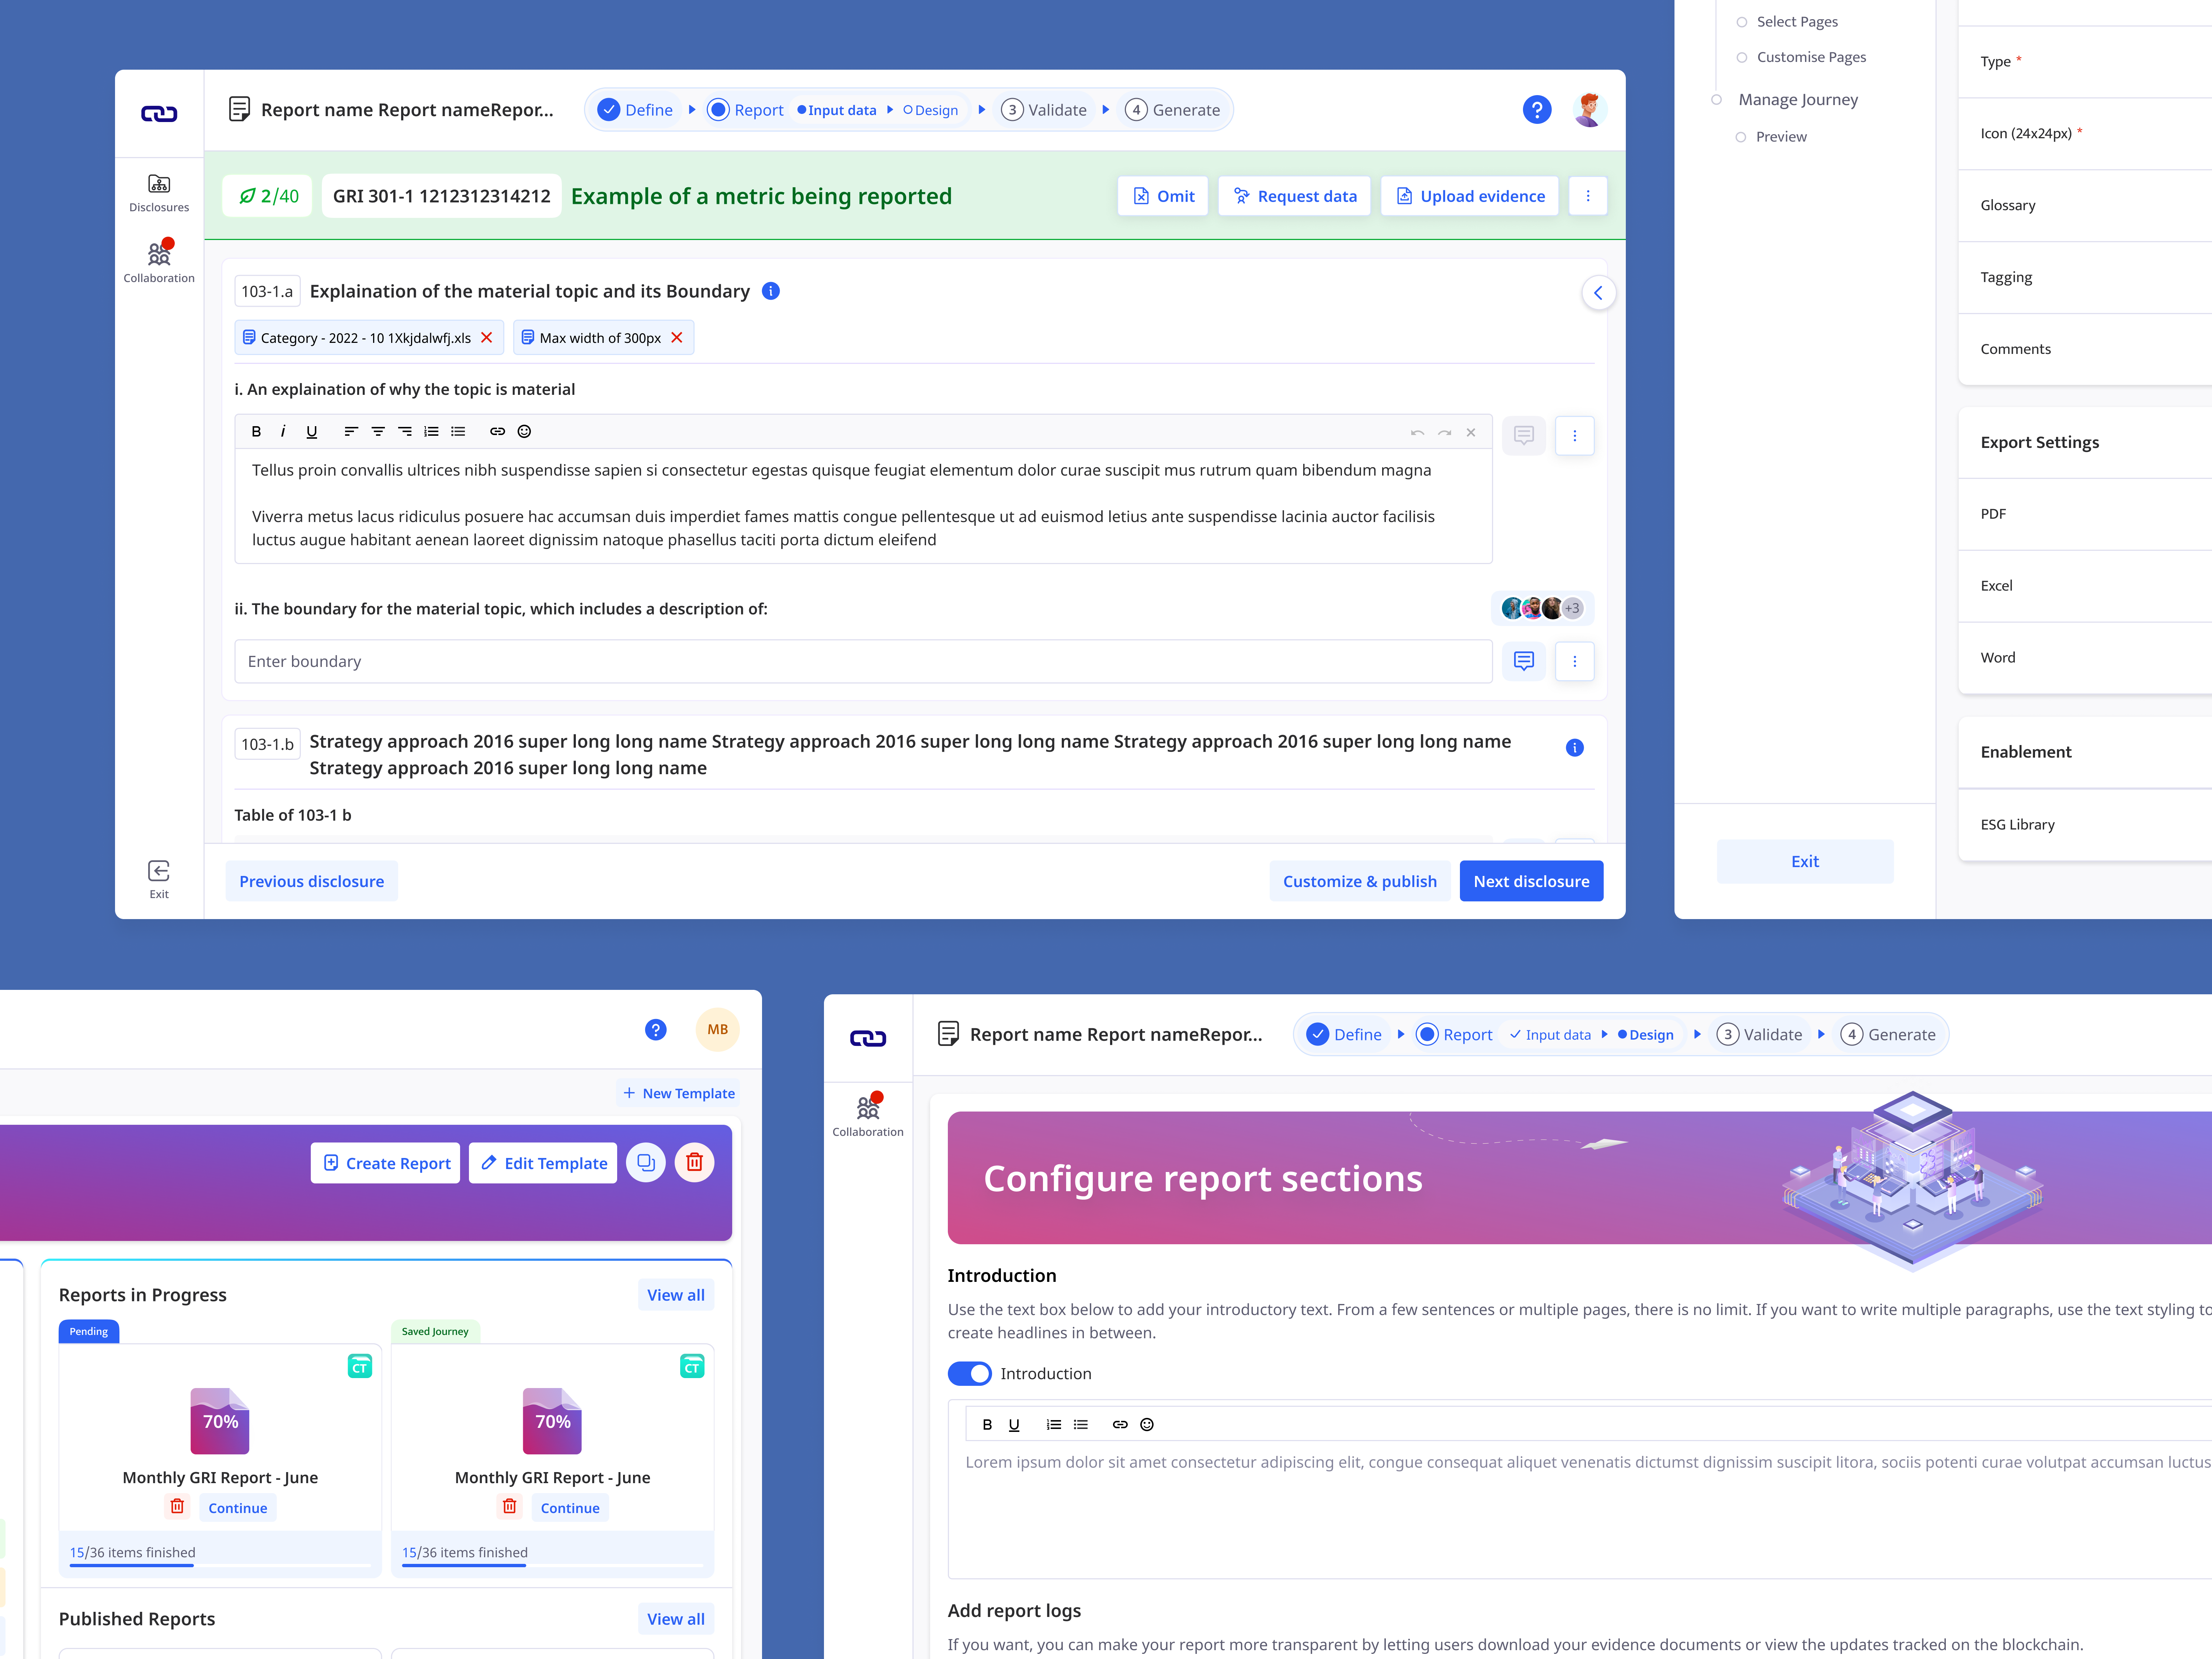Align text right in the explanation editor

tap(405, 432)
